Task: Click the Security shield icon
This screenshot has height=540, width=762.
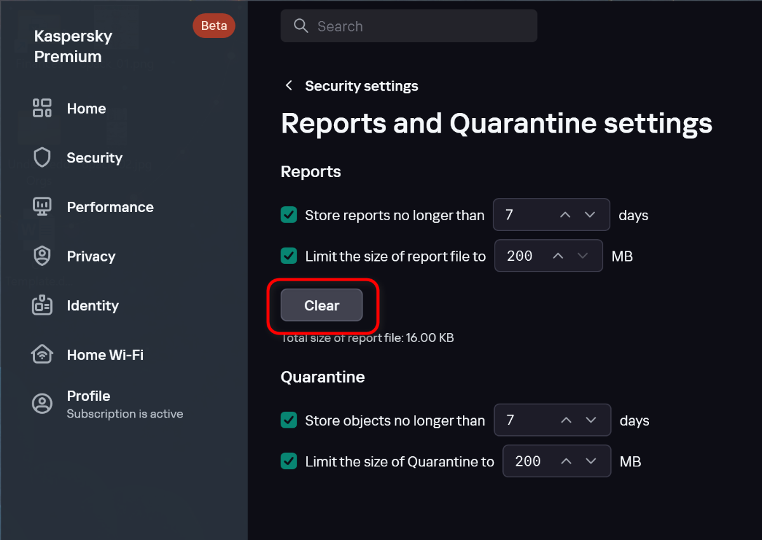Action: [x=42, y=157]
